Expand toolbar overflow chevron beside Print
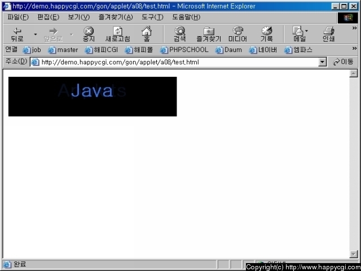Screen dimensions: 361x271 click(354, 28)
